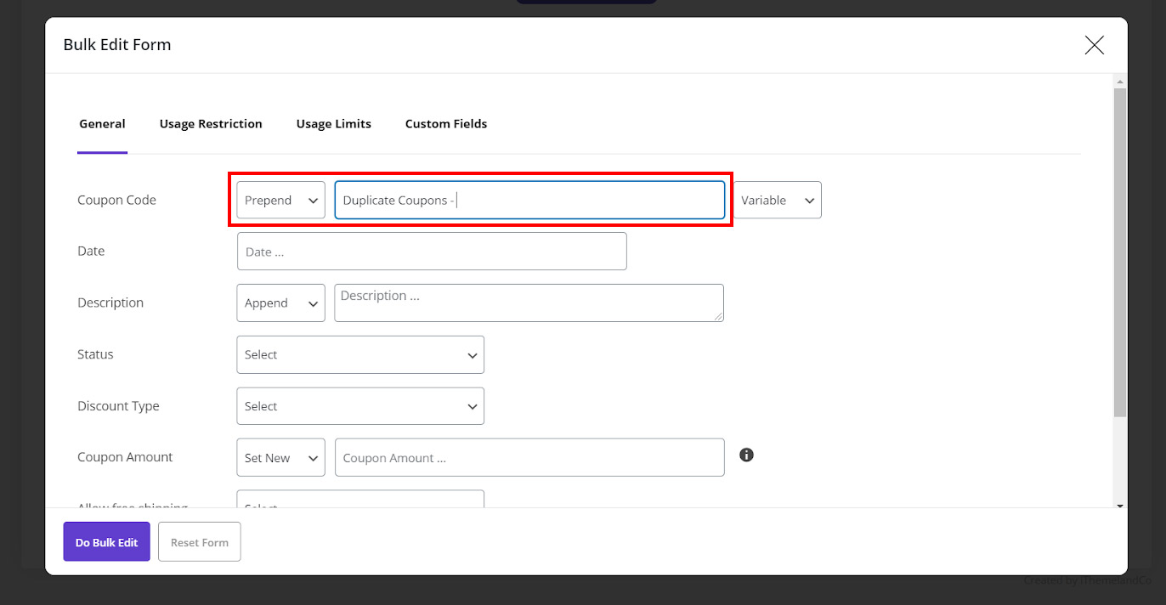
Task: Open the Coupon Code Prepend dropdown
Action: tap(280, 201)
